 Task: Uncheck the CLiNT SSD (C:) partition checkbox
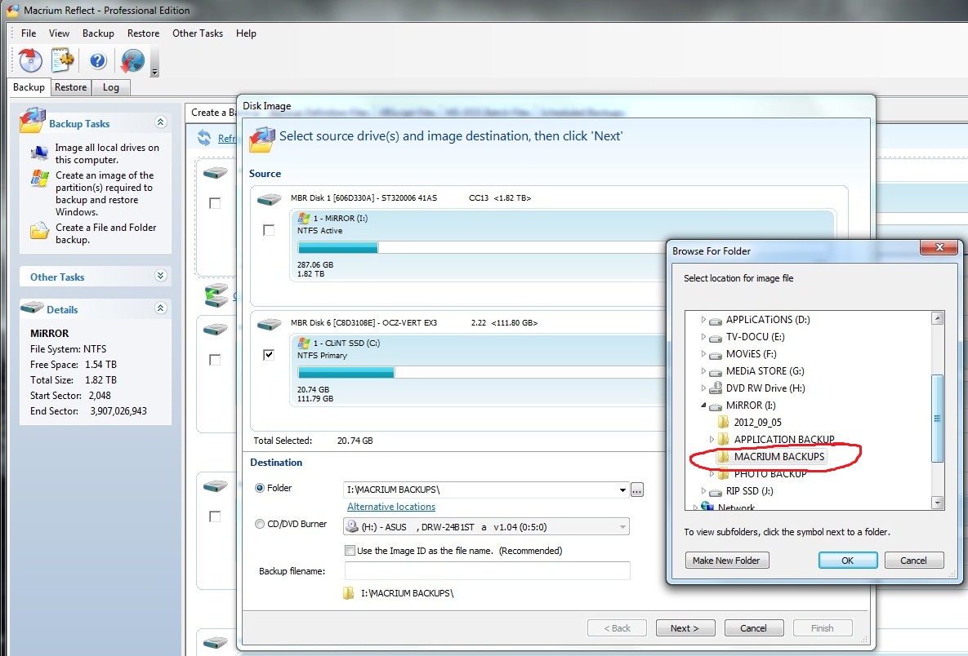pyautogui.click(x=269, y=355)
